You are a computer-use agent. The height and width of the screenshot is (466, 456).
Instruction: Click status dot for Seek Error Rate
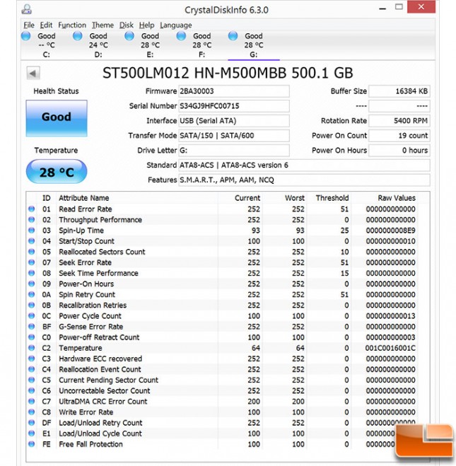[x=32, y=262]
